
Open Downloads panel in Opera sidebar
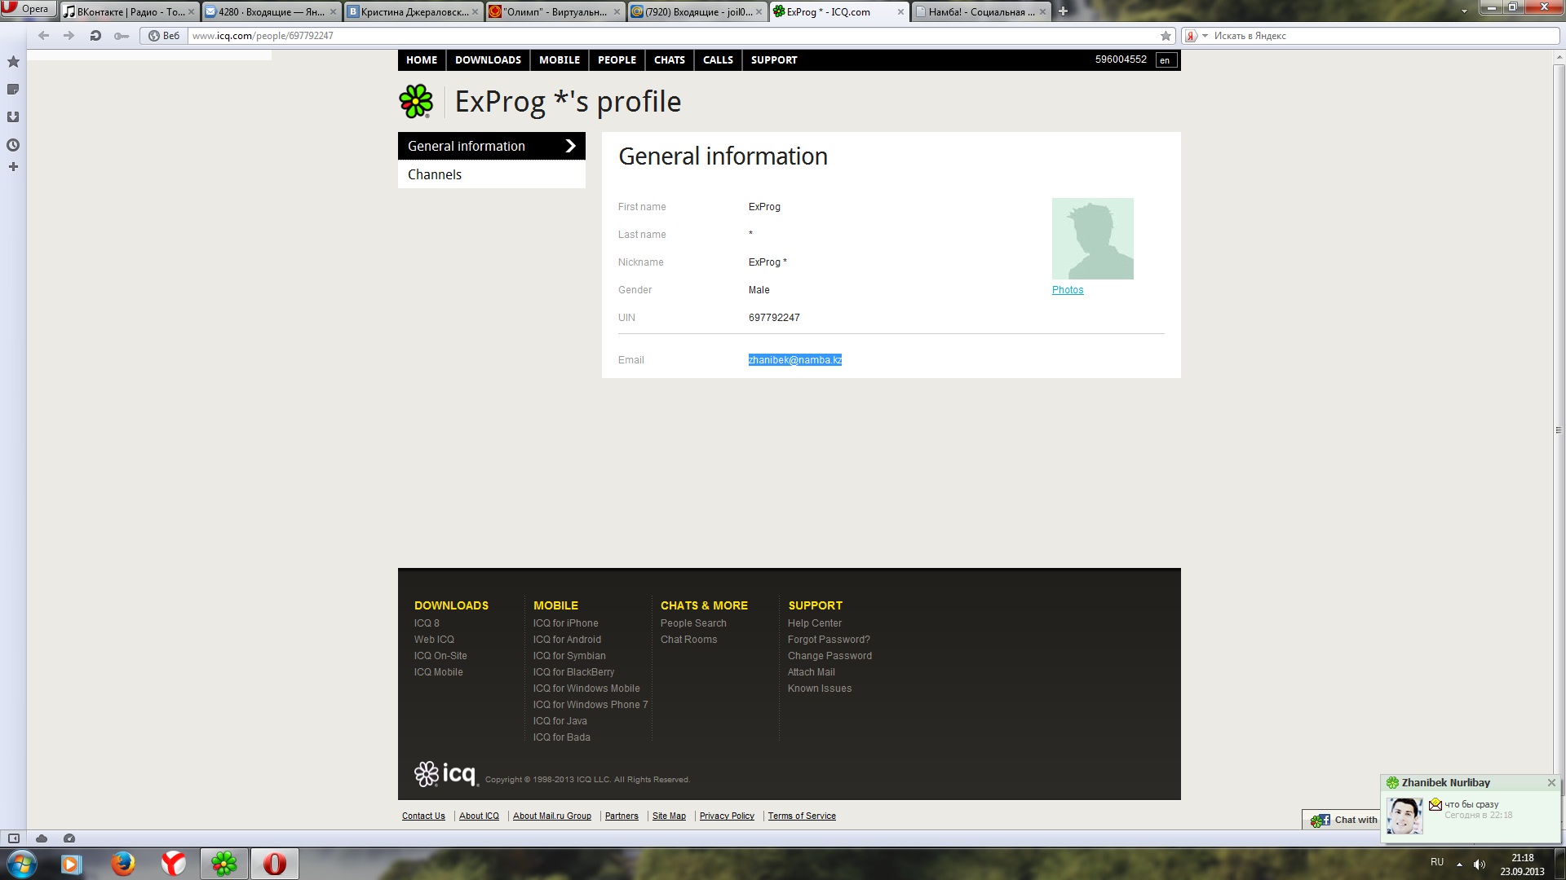pos(13,117)
